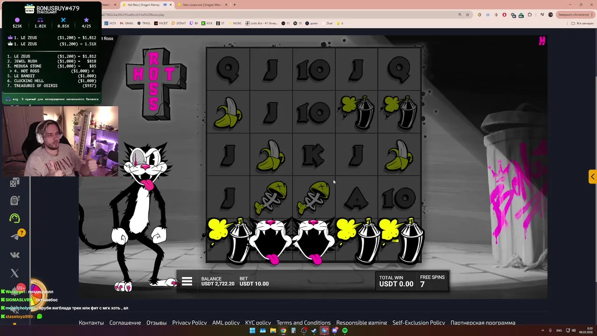
Task: Click 'HOT ROSS' row in bonus list
Action: click(52, 71)
